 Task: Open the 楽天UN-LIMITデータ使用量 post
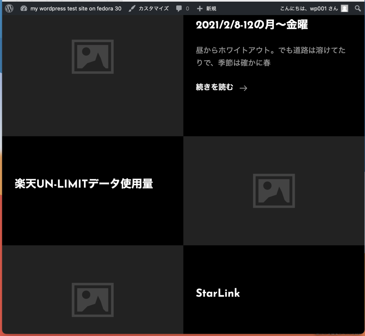83,184
